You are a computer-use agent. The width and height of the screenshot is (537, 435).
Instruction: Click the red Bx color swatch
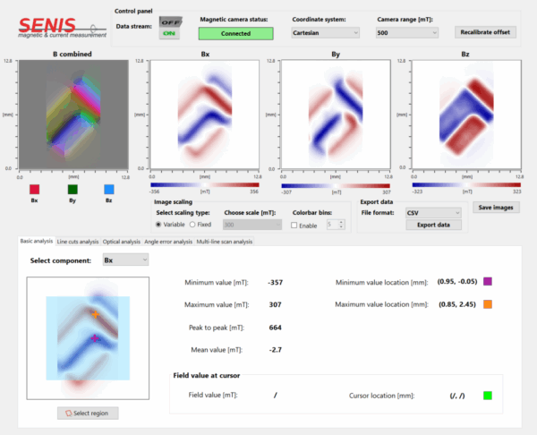[35, 189]
